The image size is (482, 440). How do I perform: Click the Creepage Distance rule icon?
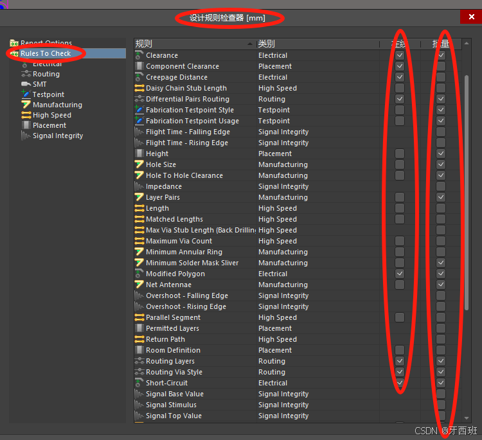(139, 77)
